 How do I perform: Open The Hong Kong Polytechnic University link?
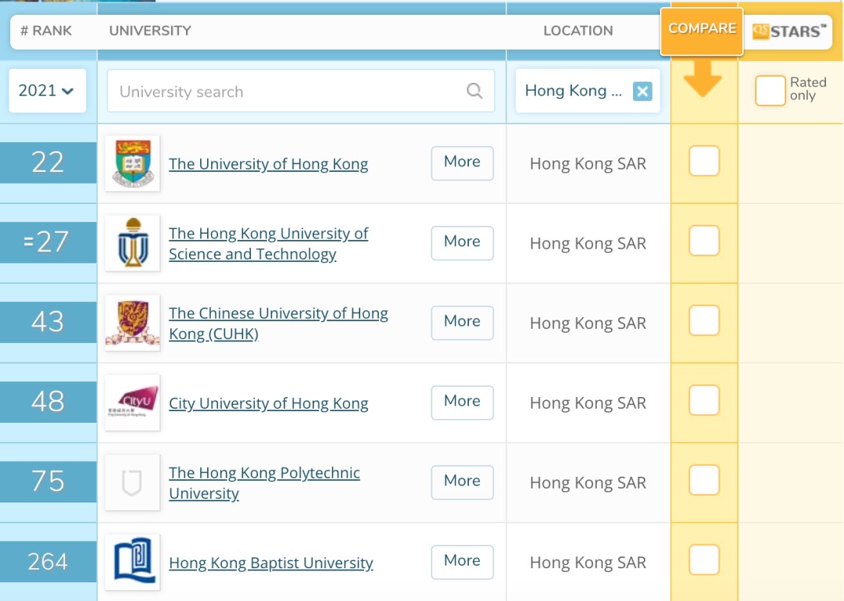coord(264,482)
